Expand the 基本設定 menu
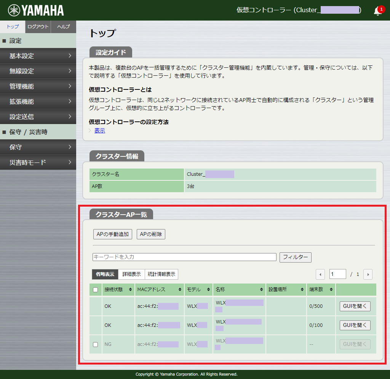390x379 pixels. coord(38,56)
